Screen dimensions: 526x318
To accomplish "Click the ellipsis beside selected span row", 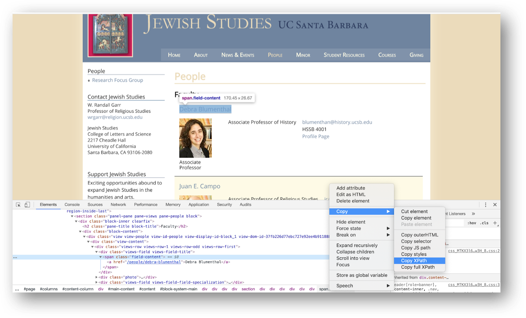I will click(x=15, y=257).
